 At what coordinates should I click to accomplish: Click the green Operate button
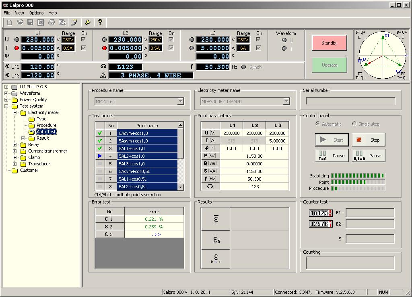[x=329, y=65]
